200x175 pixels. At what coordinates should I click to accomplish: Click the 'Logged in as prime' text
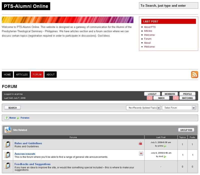(13, 94)
